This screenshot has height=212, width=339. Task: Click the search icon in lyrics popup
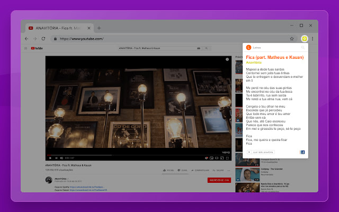click(303, 48)
